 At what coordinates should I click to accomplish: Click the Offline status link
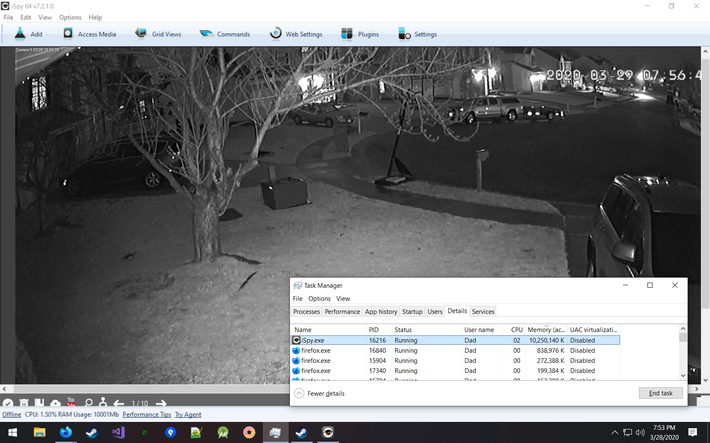[x=11, y=414]
